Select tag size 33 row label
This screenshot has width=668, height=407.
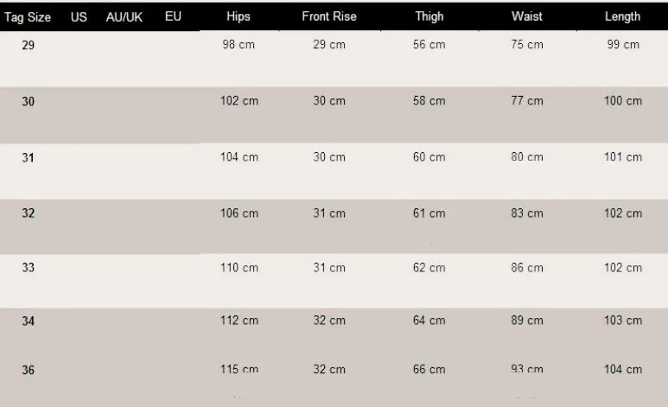(x=29, y=268)
